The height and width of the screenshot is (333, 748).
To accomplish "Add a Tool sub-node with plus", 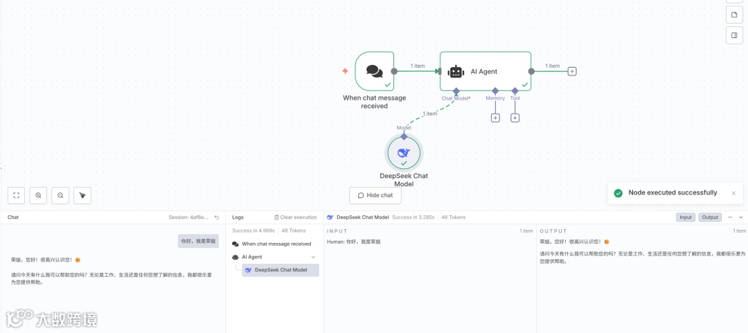I will click(x=515, y=118).
